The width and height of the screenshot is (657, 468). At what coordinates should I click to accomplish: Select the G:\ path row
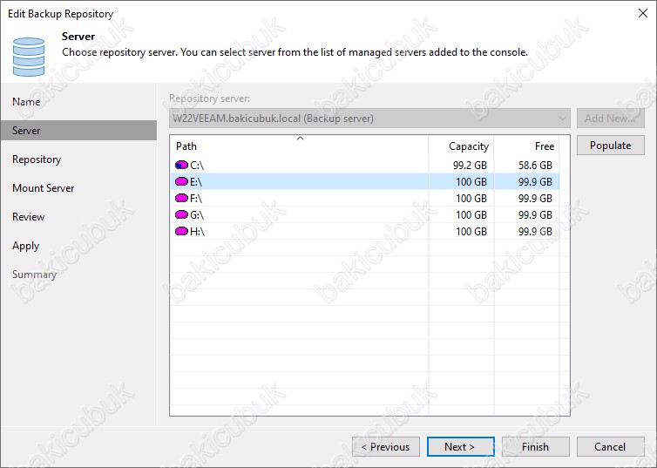pos(364,214)
